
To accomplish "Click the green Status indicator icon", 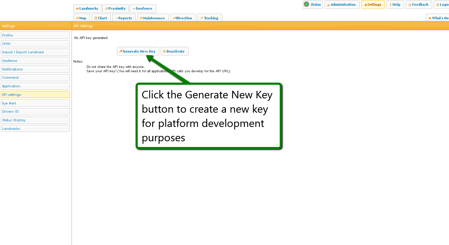I will [306, 5].
